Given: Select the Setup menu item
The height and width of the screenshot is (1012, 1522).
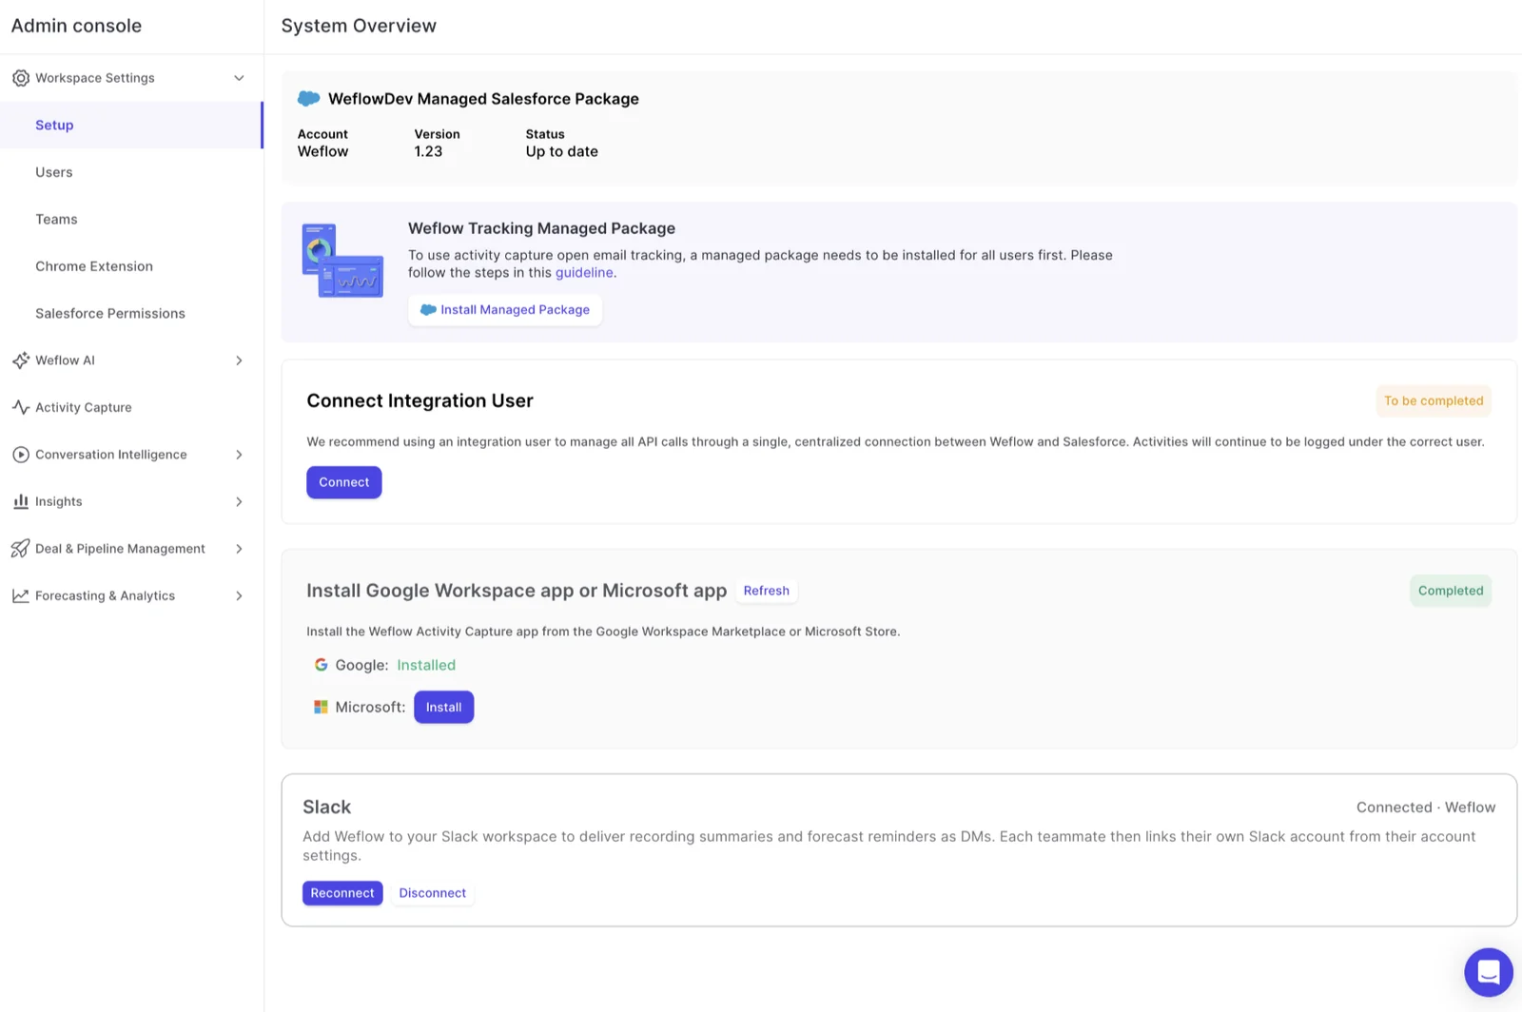Looking at the screenshot, I should 131,125.
